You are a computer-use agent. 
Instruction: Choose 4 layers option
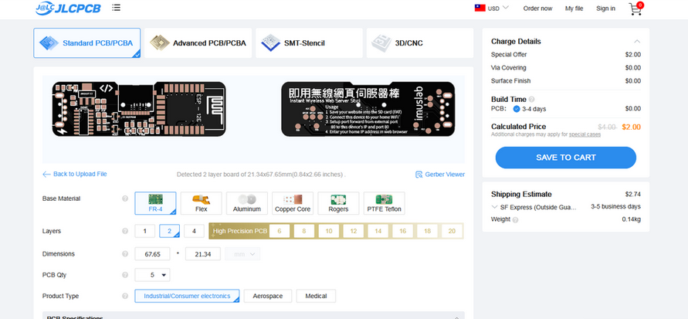click(194, 231)
